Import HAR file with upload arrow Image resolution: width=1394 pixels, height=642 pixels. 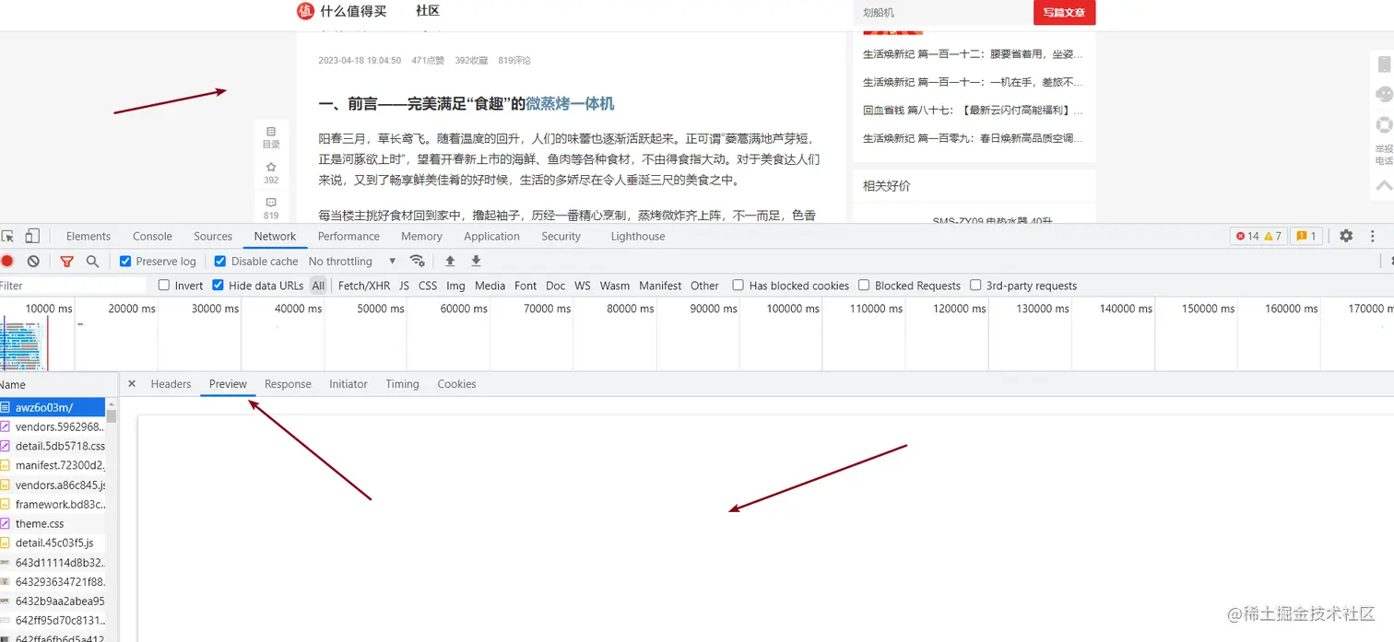tap(450, 262)
